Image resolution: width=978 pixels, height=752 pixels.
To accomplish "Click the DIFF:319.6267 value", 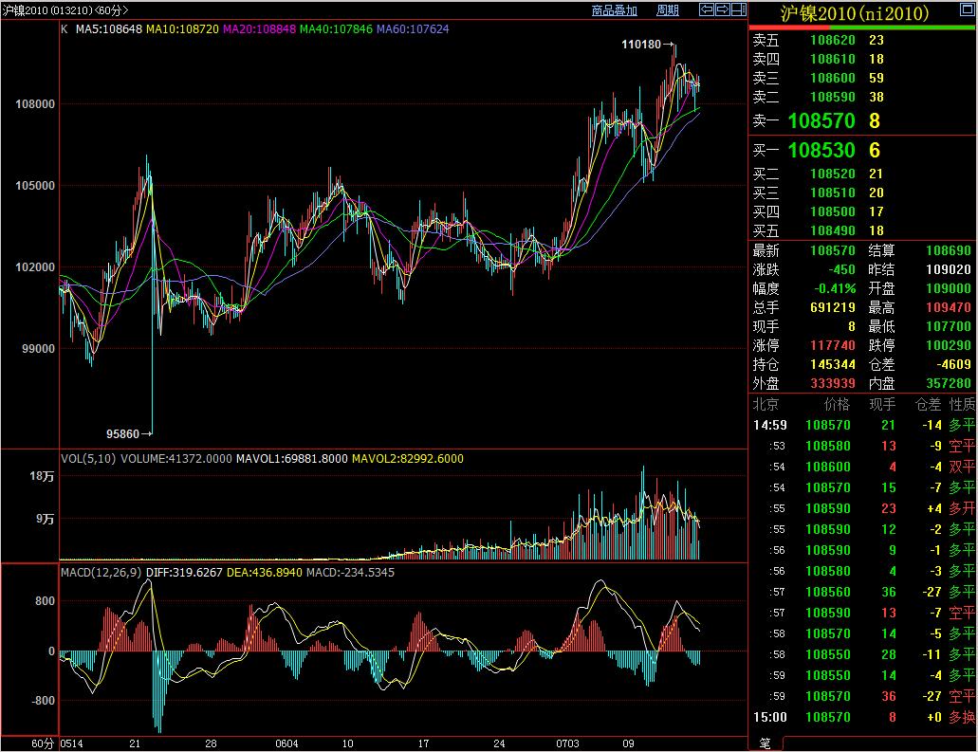I will point(184,573).
